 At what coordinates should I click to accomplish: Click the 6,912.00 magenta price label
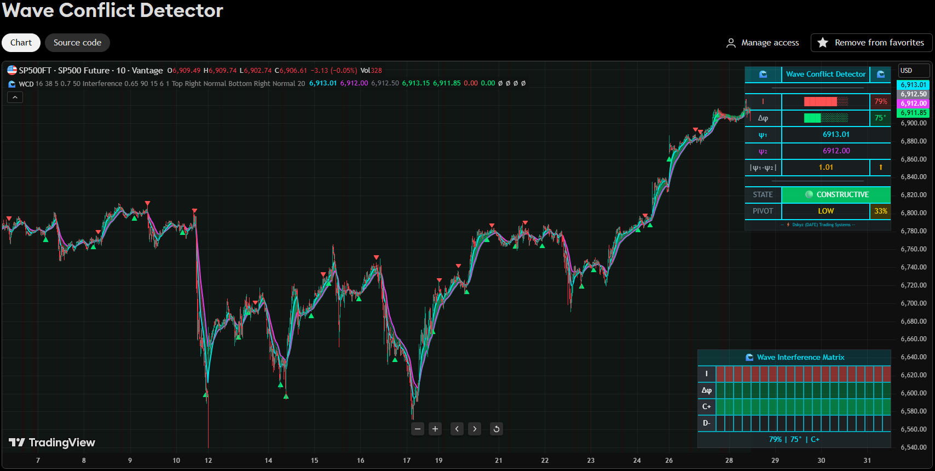[x=913, y=104]
